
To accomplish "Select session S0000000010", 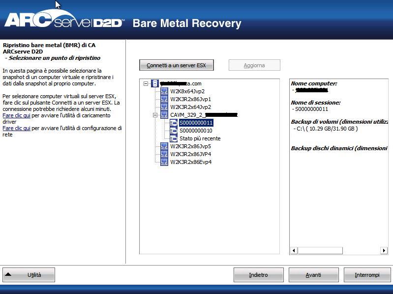I will coord(196,131).
